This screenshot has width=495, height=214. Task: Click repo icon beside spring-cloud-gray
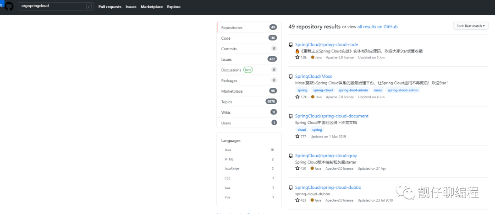pyautogui.click(x=291, y=156)
